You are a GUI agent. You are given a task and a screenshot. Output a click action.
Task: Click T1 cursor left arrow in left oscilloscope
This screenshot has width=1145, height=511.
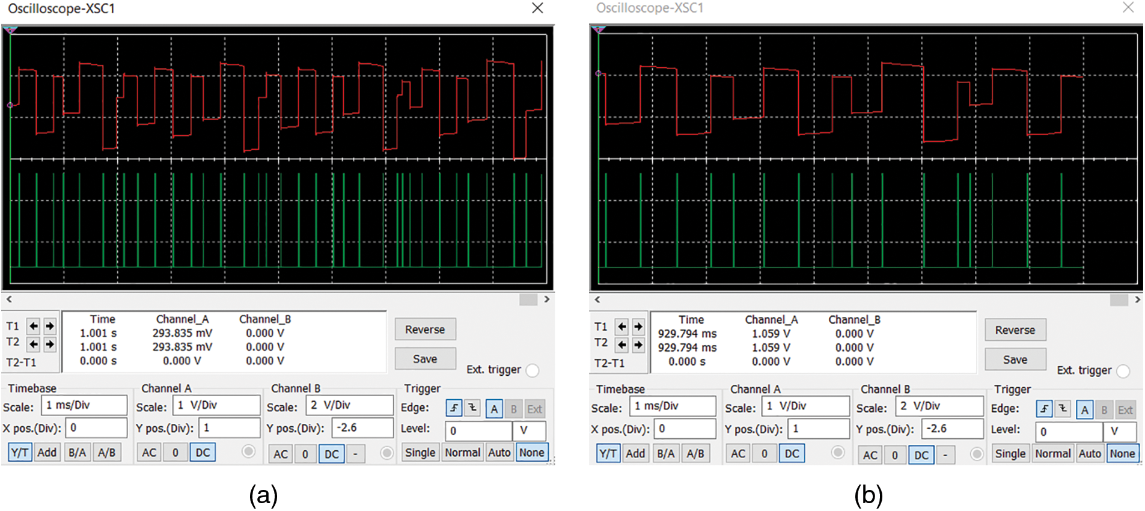pyautogui.click(x=34, y=326)
